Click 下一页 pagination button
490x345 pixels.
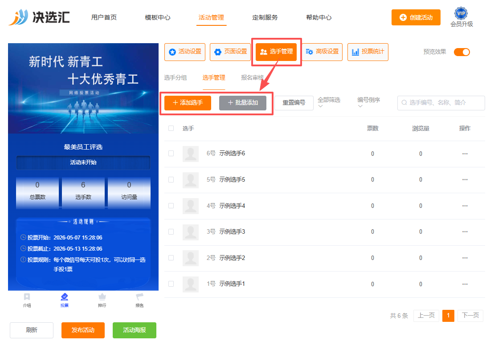tap(470, 316)
